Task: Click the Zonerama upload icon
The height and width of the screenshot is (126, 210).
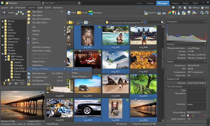Action: [91, 13]
